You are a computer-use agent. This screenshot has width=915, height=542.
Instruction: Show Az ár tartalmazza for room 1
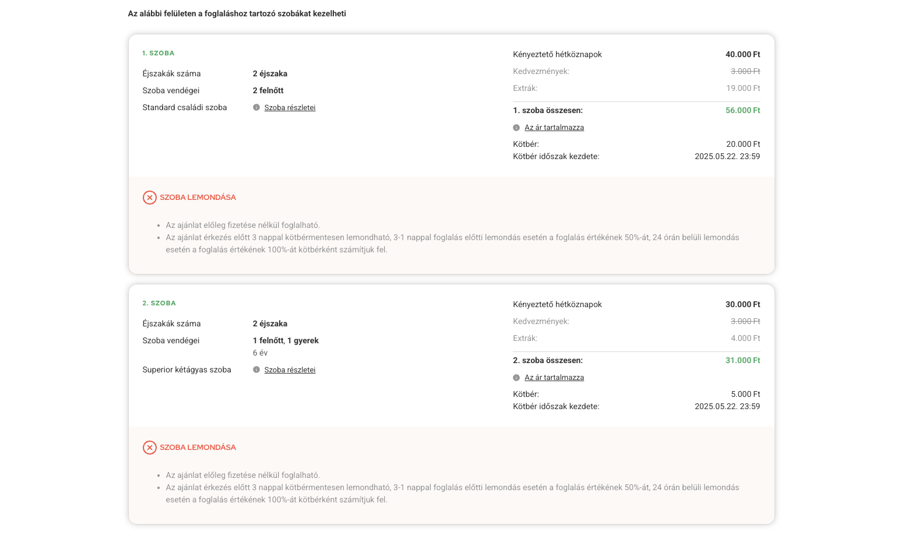click(x=554, y=128)
